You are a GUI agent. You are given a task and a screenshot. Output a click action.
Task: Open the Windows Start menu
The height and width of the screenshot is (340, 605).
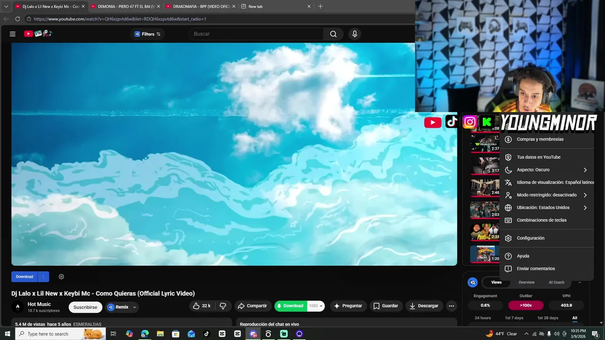[7, 334]
